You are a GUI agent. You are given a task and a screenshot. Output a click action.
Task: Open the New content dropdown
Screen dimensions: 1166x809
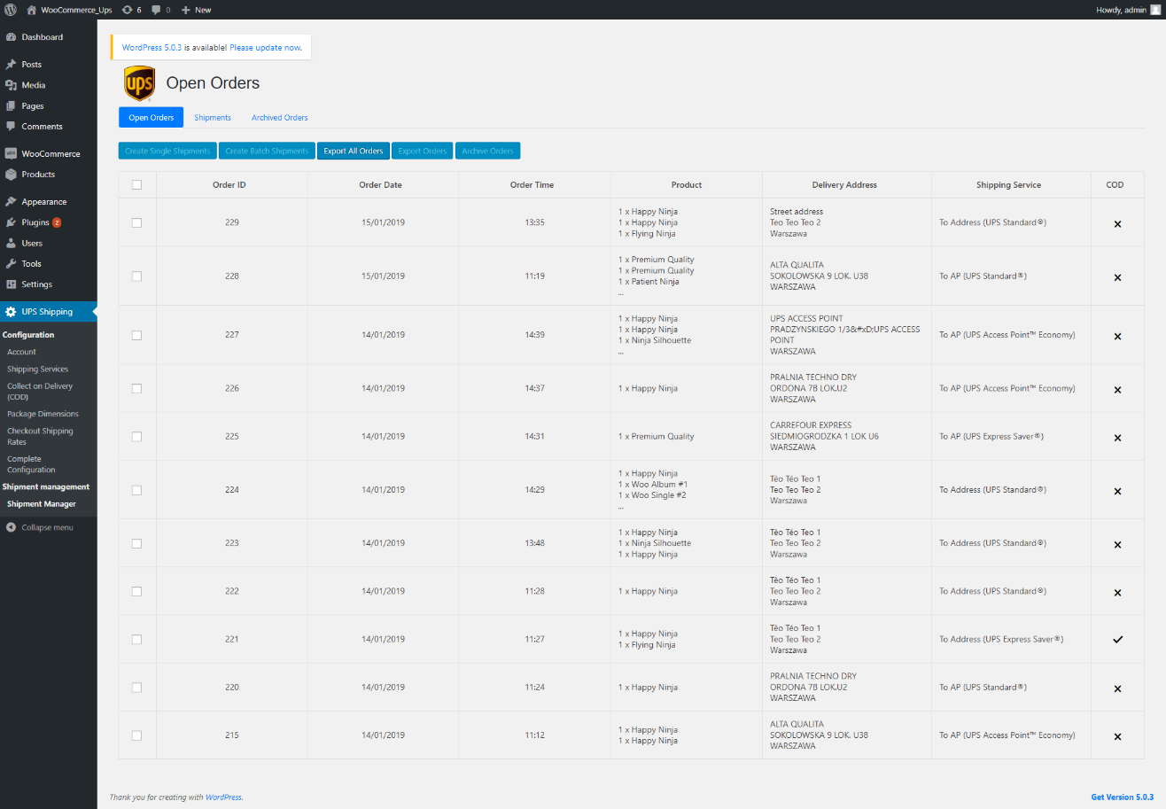197,10
